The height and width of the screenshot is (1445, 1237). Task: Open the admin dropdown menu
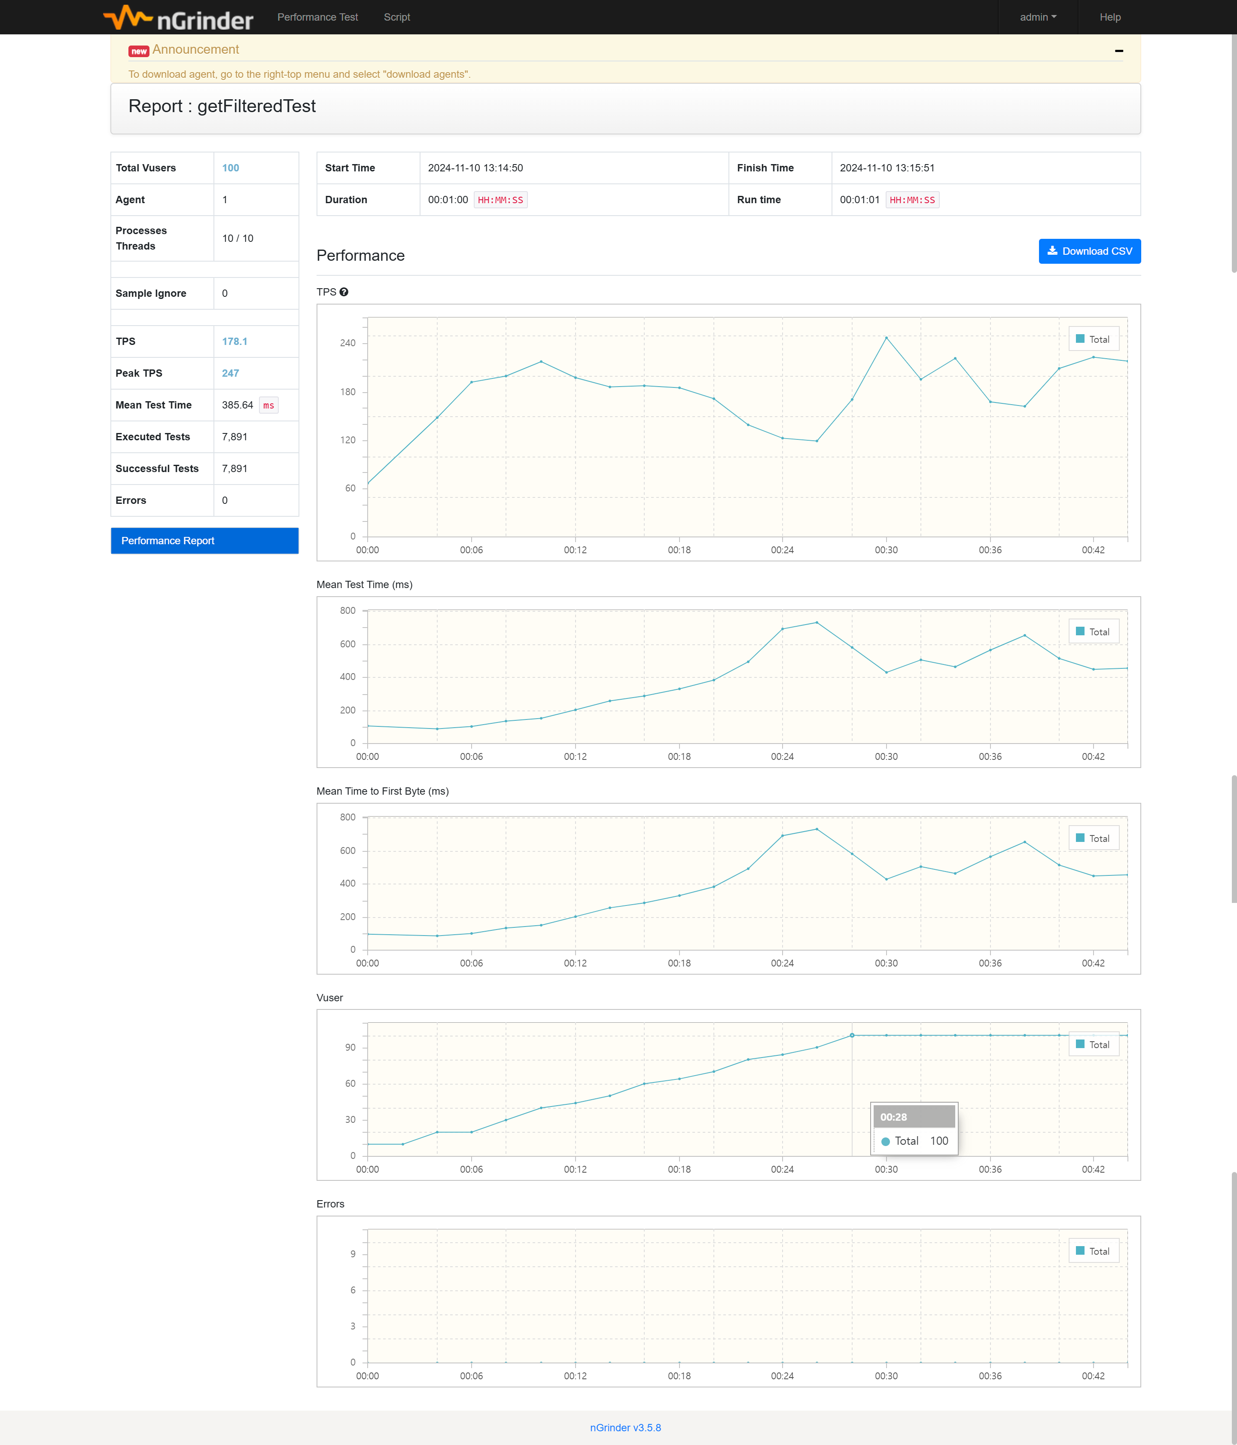(1038, 18)
